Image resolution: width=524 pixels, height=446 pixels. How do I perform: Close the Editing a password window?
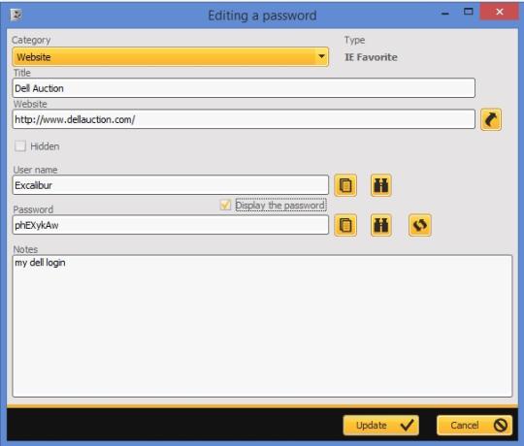(x=500, y=12)
